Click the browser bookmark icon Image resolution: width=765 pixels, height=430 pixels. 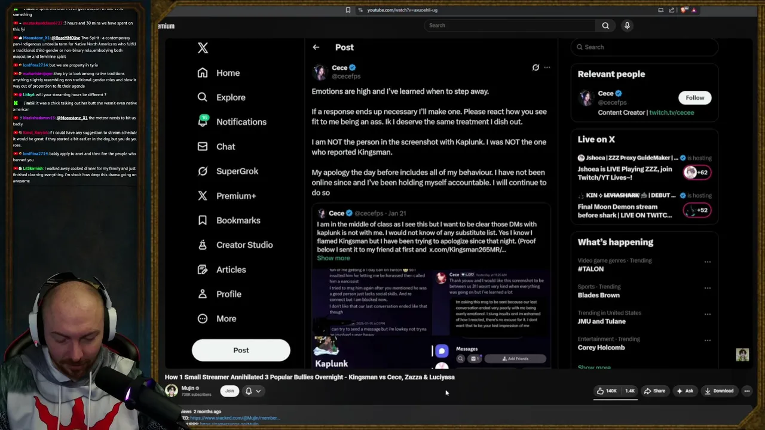(348, 10)
